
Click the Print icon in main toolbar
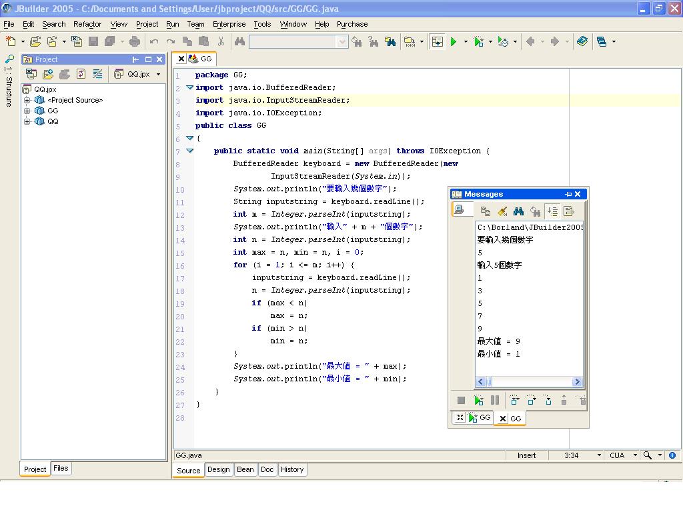point(135,41)
